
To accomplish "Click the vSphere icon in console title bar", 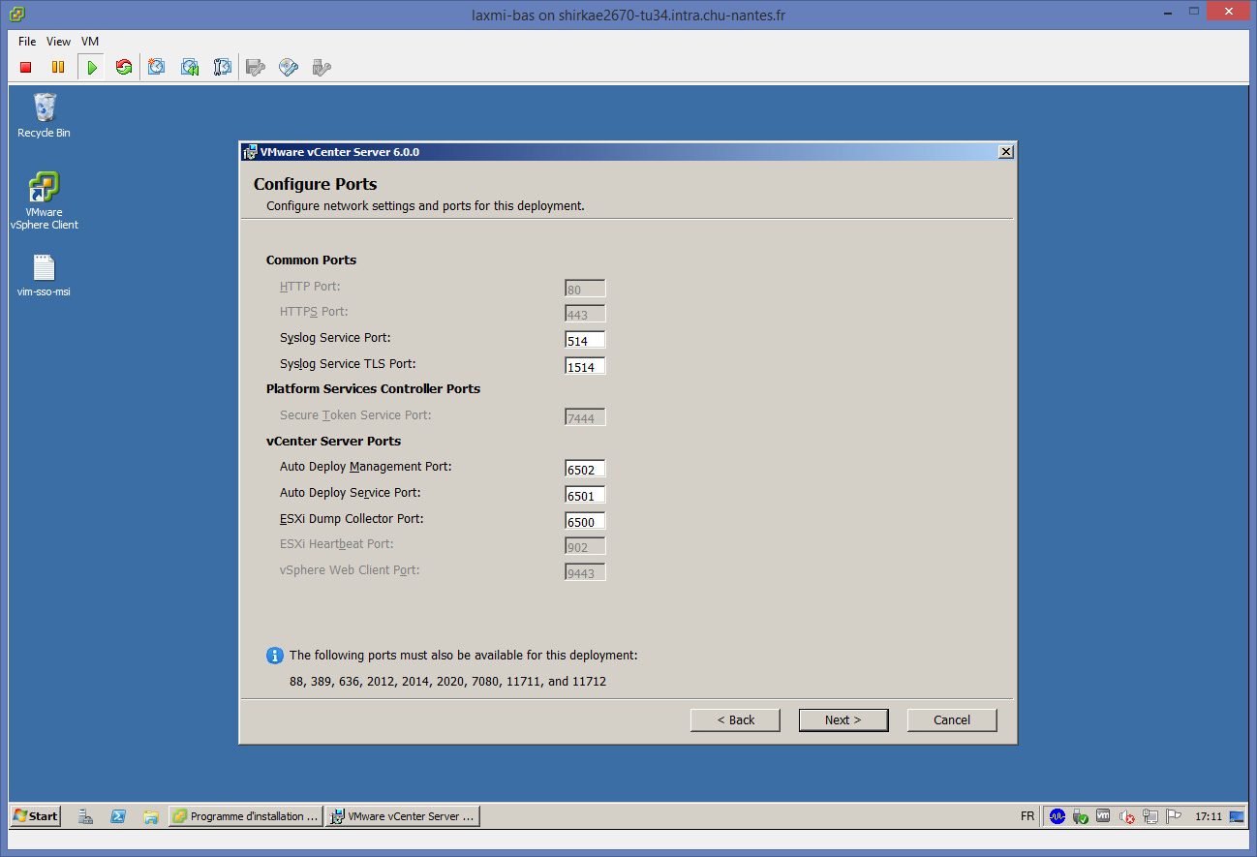I will 17,15.
